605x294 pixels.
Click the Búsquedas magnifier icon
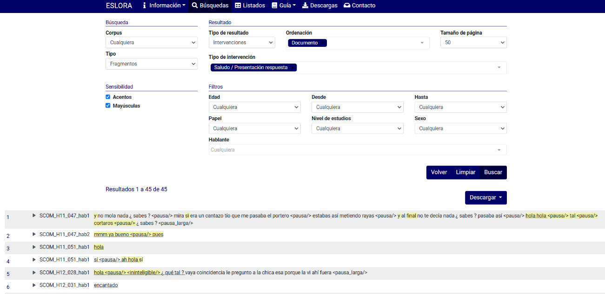pos(195,6)
